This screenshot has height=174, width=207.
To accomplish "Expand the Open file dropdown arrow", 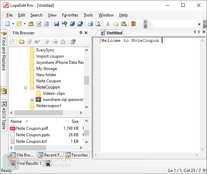I will point(25,24).
